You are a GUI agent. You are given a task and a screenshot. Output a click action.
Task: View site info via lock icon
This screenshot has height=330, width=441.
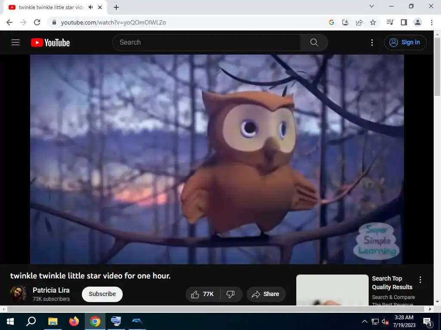[x=54, y=22]
